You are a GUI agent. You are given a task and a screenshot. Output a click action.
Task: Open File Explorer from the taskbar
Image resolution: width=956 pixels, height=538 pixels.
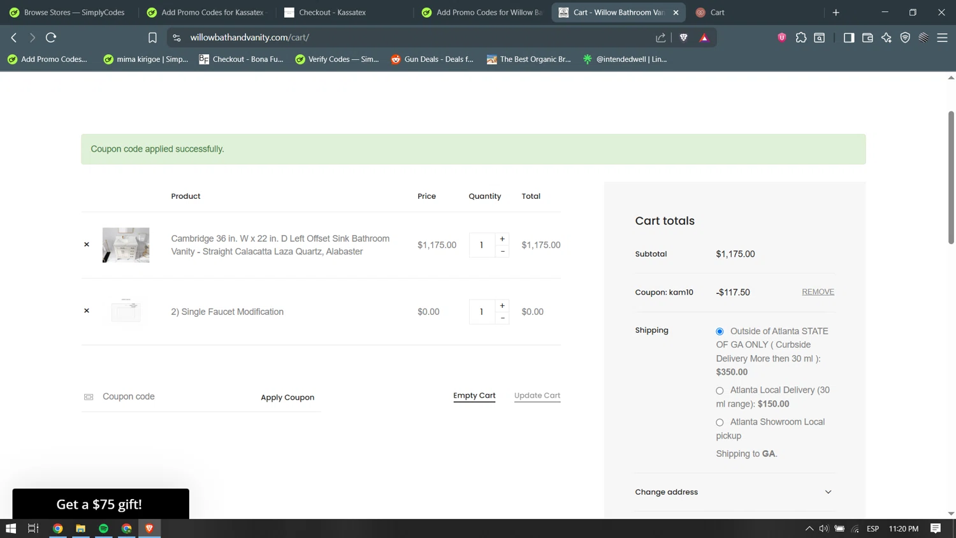tap(80, 528)
